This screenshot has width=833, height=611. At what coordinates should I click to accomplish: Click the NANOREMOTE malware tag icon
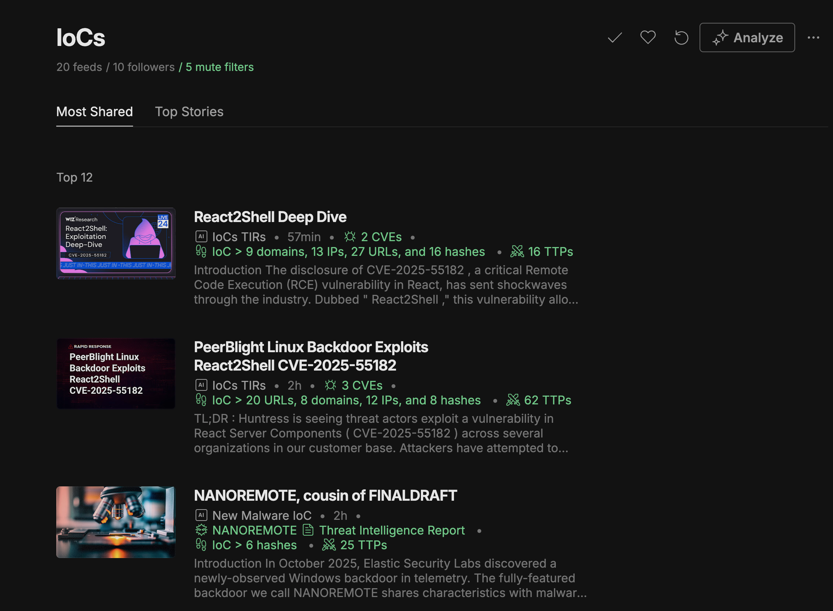(201, 530)
